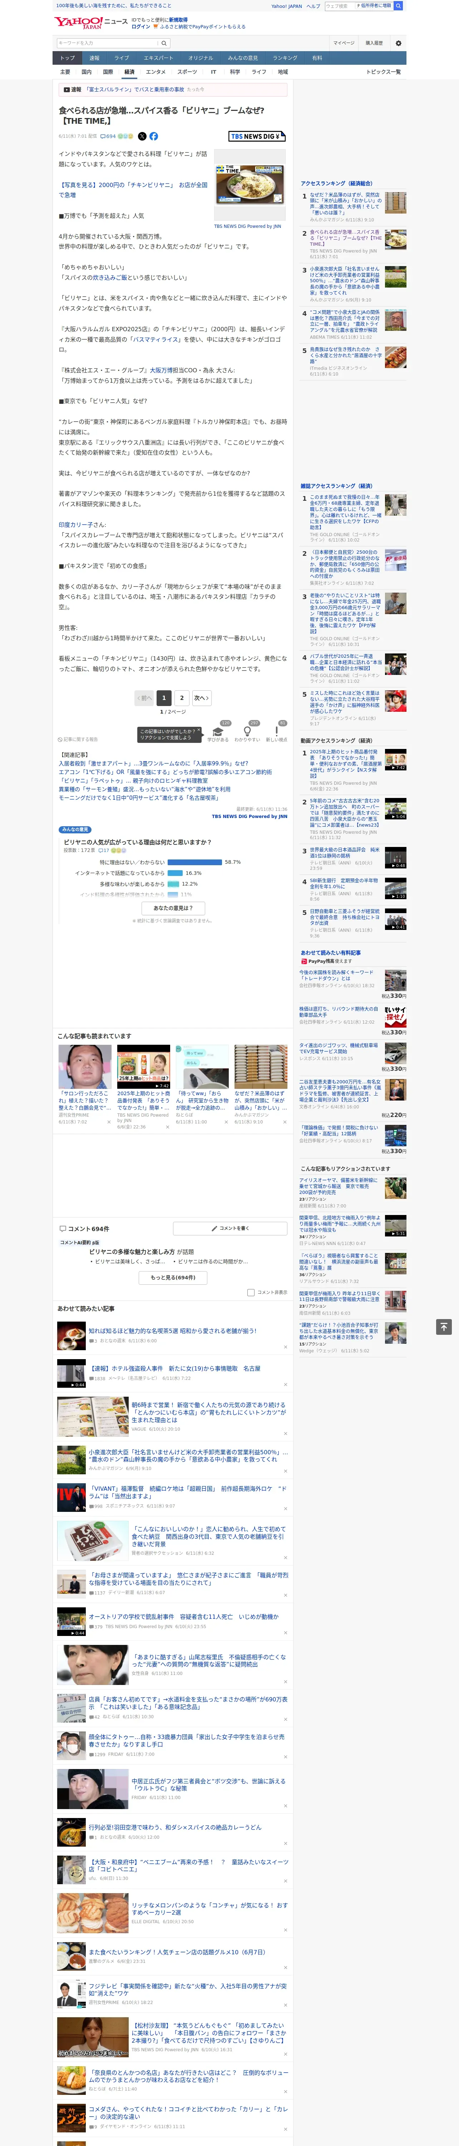Screen dimensions: 459x2146
Task: Click the Yahoo! JAPAN News logo
Action: (x=91, y=23)
